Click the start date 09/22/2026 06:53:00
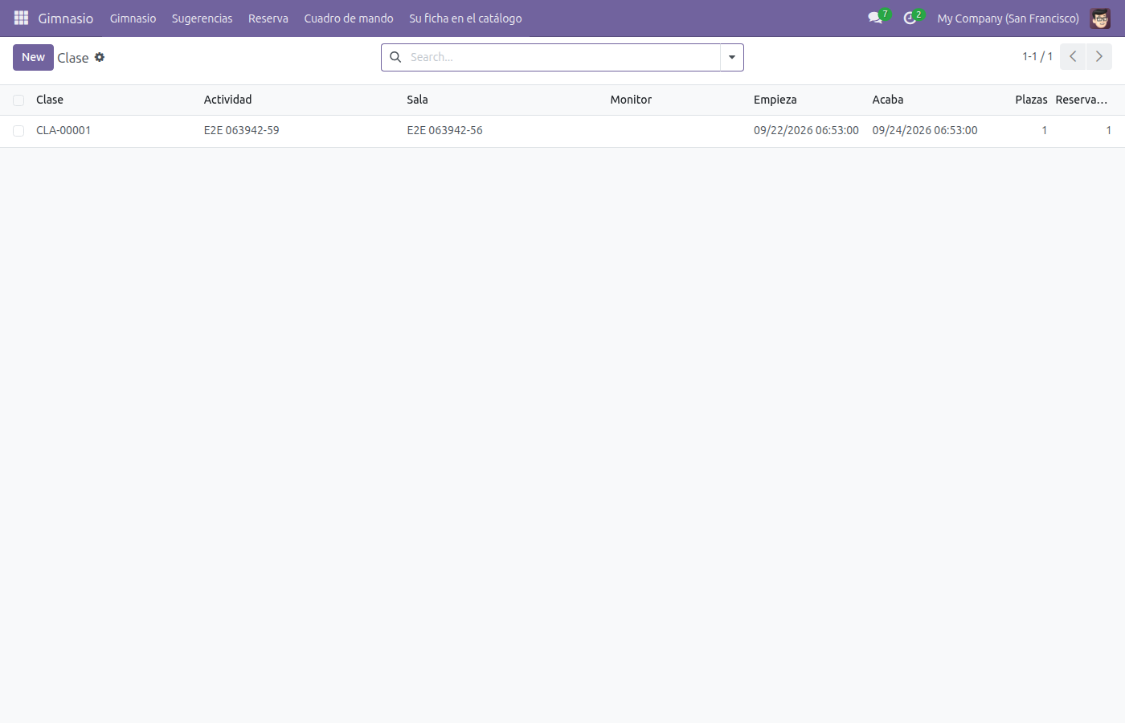Viewport: 1125px width, 723px height. (x=806, y=130)
